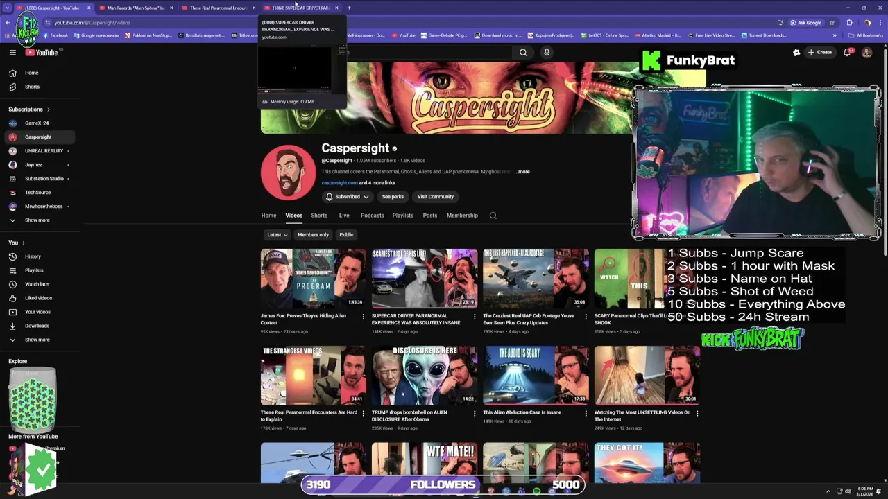Open the YouTube hamburger guide menu

coord(12,52)
